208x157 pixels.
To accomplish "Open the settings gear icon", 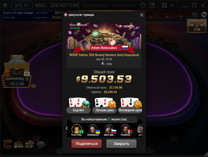I will pos(143,6).
